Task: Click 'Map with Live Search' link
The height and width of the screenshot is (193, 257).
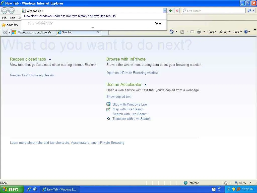Action: 128,109
